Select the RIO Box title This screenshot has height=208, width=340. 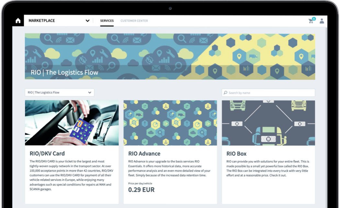[x=236, y=154]
